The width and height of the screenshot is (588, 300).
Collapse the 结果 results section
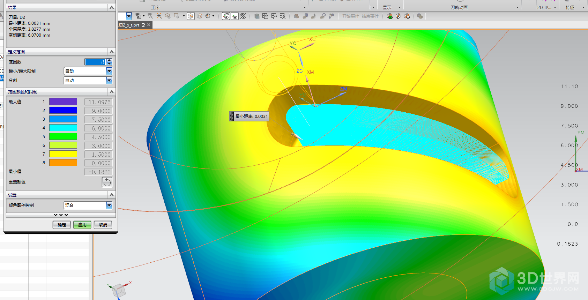pyautogui.click(x=112, y=7)
